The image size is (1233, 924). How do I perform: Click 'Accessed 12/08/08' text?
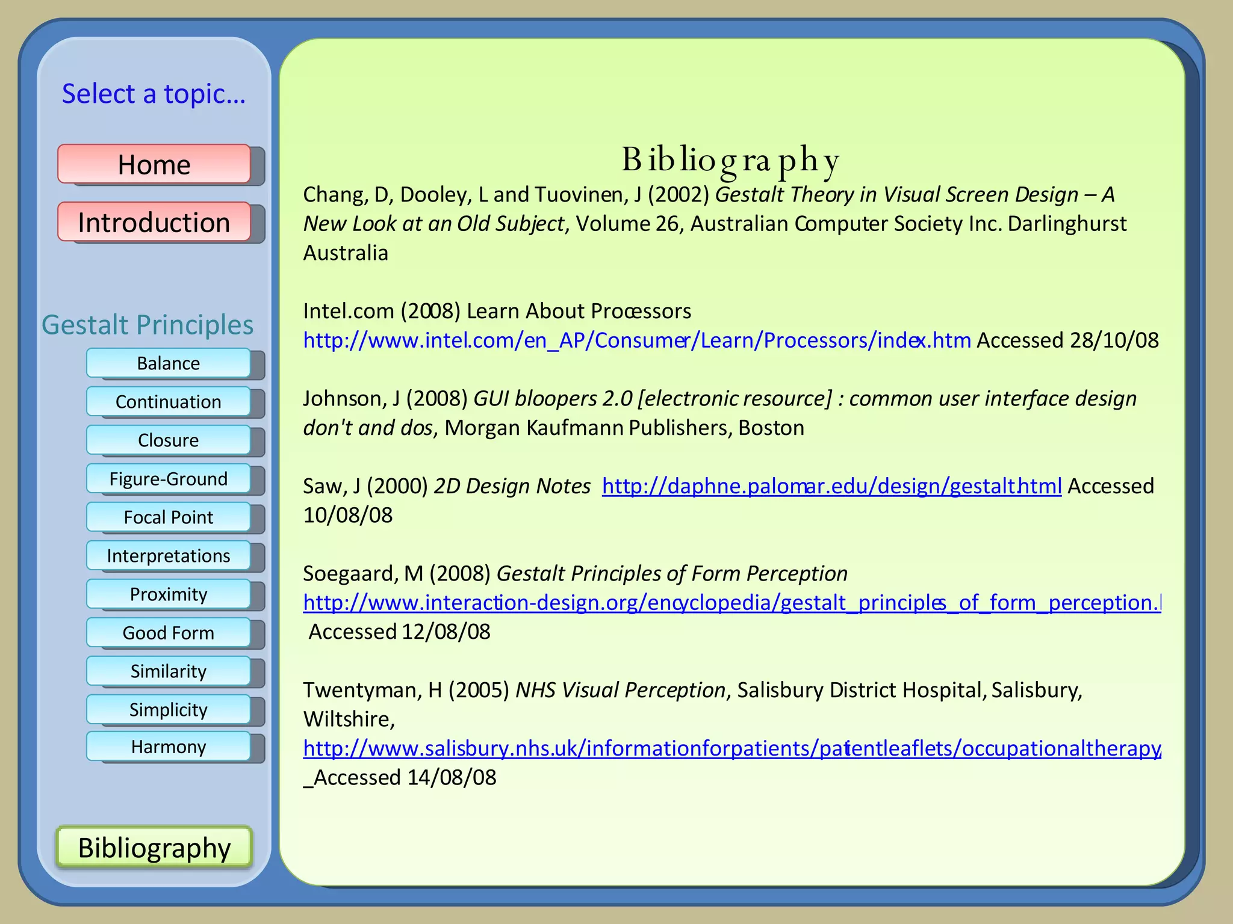pos(400,632)
